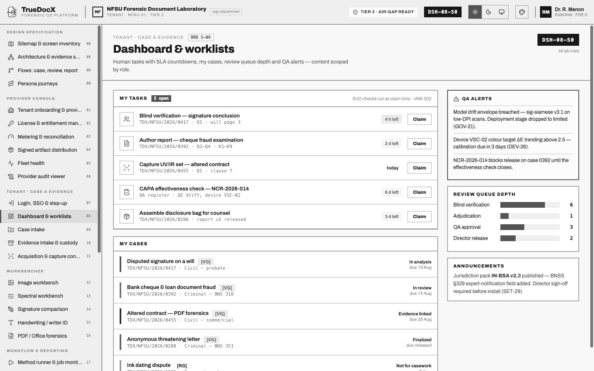Click Fleet health pulse icon
This screenshot has height=371, width=594.
11,163
